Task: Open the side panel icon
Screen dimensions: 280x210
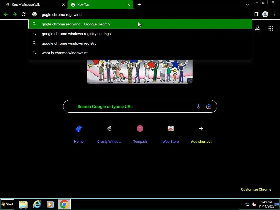Action: [x=256, y=14]
